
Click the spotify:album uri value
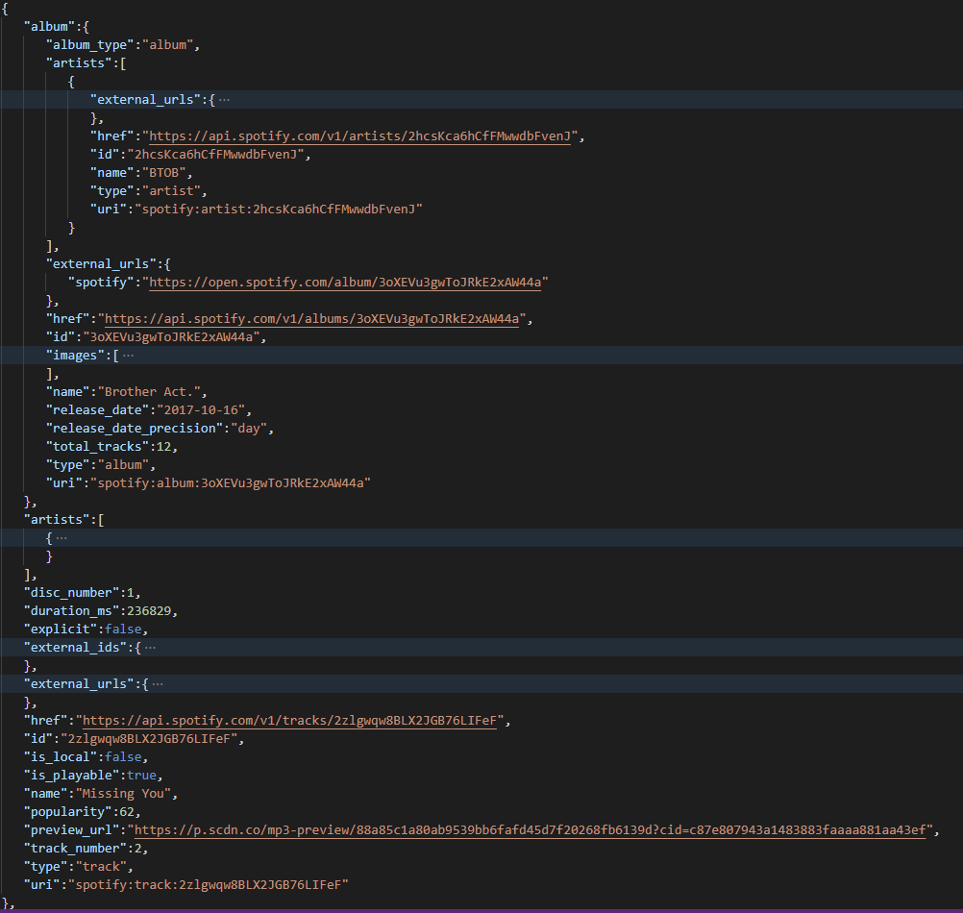click(x=231, y=483)
